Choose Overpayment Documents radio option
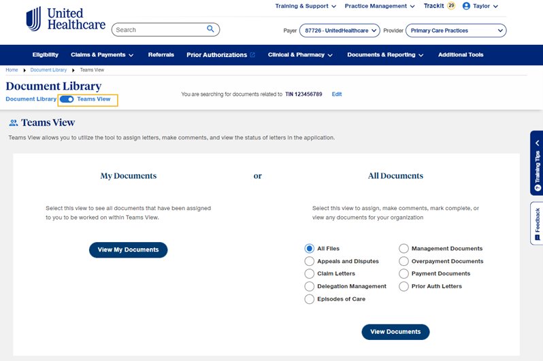 (x=404, y=261)
